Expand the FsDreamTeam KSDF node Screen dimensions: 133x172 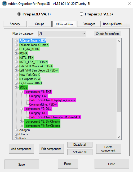16,41
